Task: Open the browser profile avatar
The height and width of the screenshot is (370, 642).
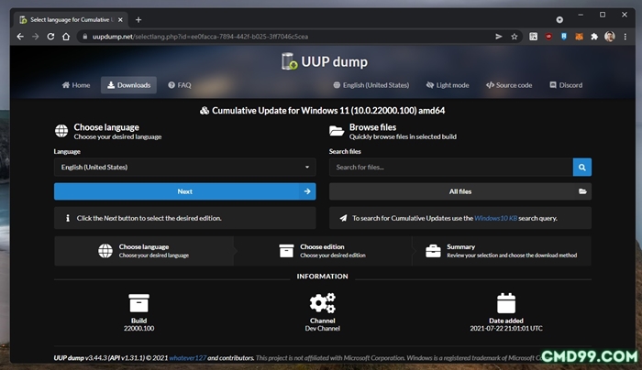Action: pos(610,37)
